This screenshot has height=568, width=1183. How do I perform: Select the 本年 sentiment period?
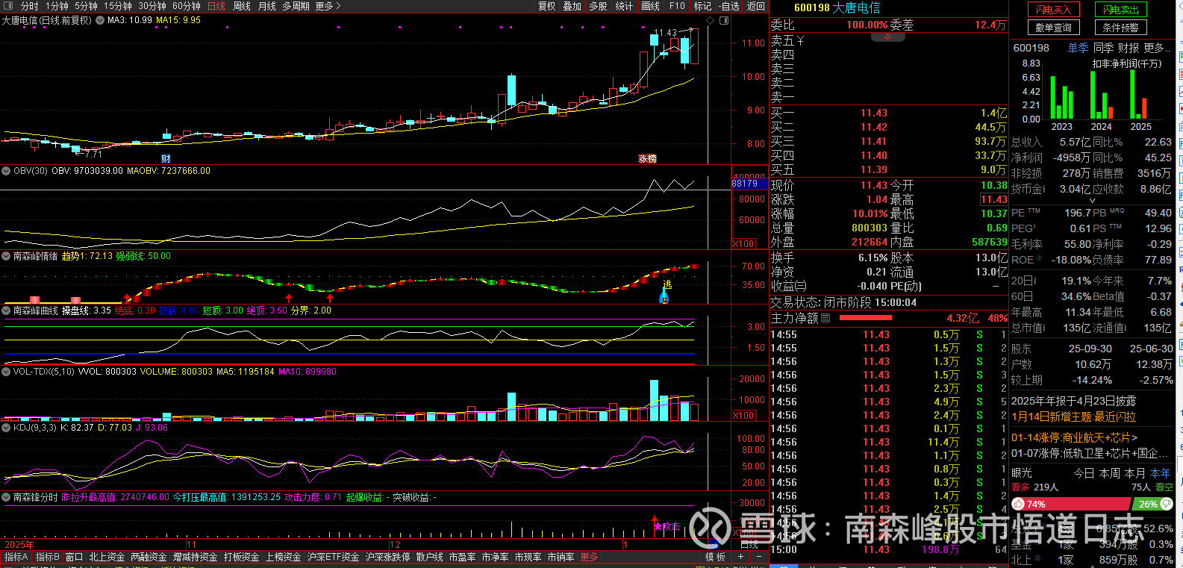[1160, 473]
